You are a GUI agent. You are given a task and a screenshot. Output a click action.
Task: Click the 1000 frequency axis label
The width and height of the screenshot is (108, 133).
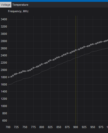click(4, 106)
